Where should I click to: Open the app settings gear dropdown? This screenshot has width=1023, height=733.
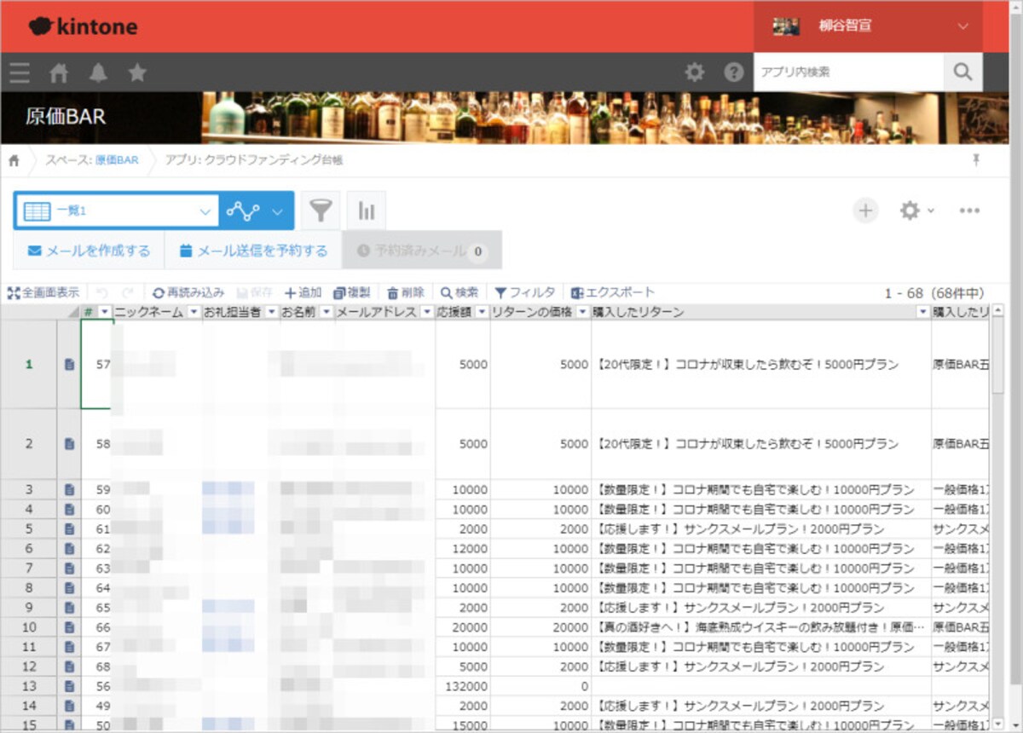coord(917,211)
